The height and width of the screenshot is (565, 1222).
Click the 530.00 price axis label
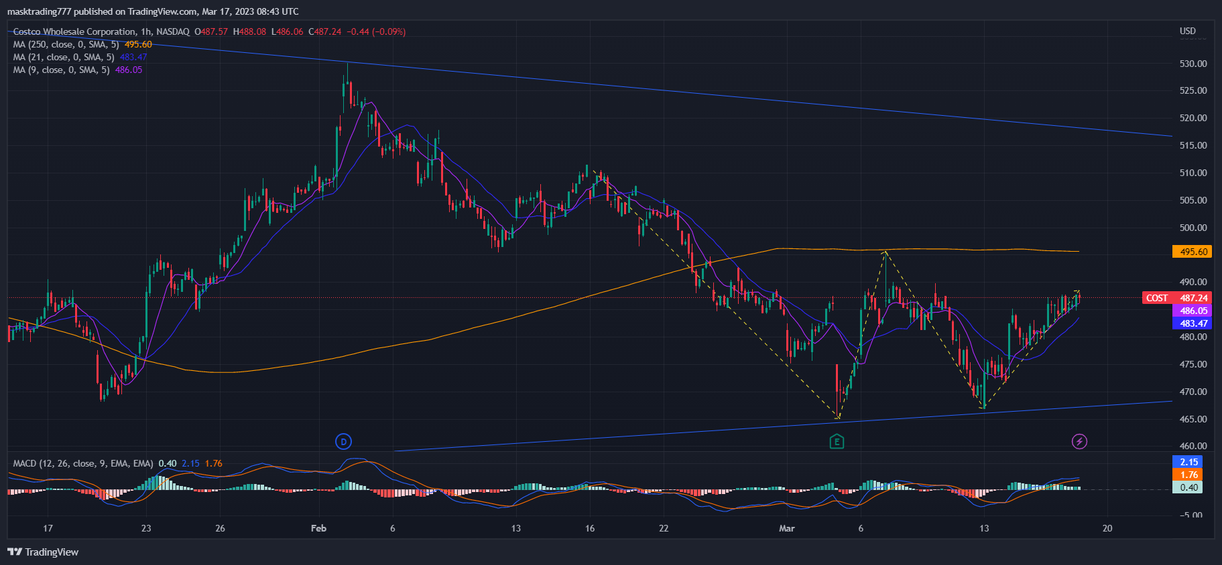point(1193,64)
